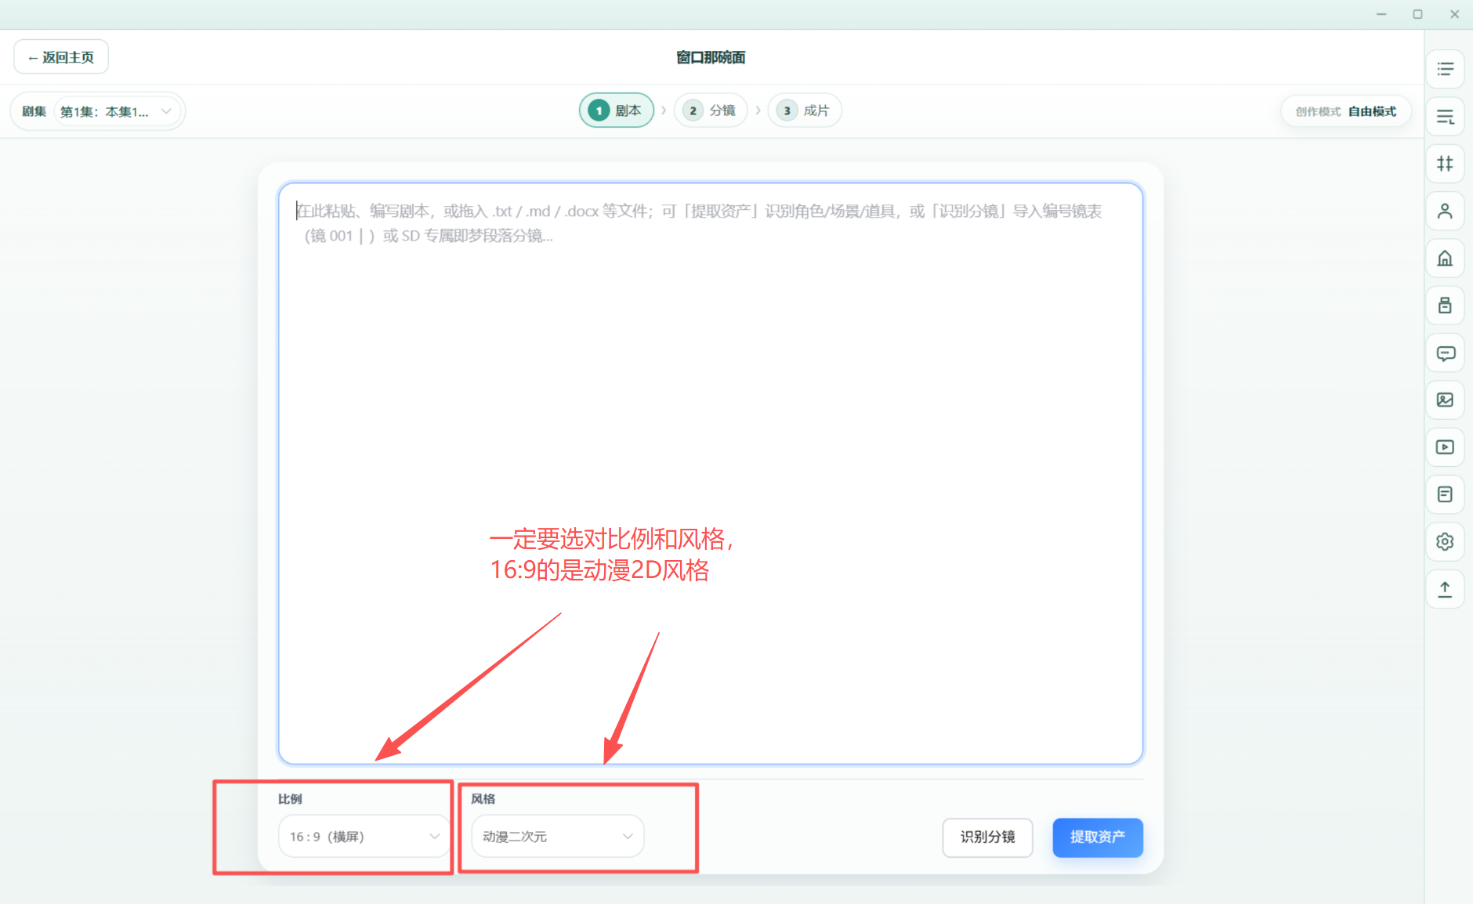Click the project title 窗口那碗面
The height and width of the screenshot is (904, 1473).
[711, 57]
